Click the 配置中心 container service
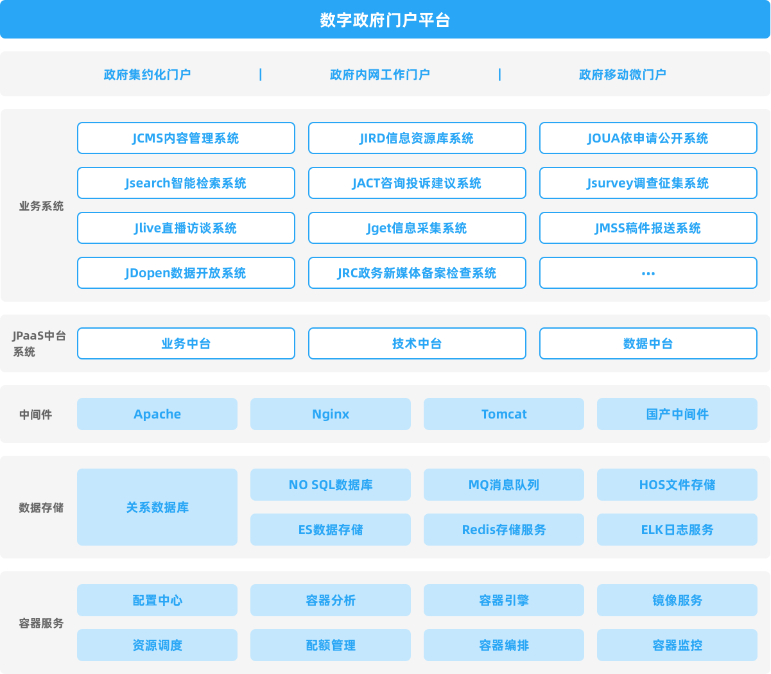Screen dimensions: 771x674 (x=157, y=600)
